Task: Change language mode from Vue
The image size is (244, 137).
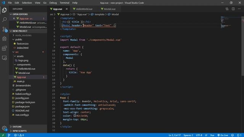Action: coord(212,135)
